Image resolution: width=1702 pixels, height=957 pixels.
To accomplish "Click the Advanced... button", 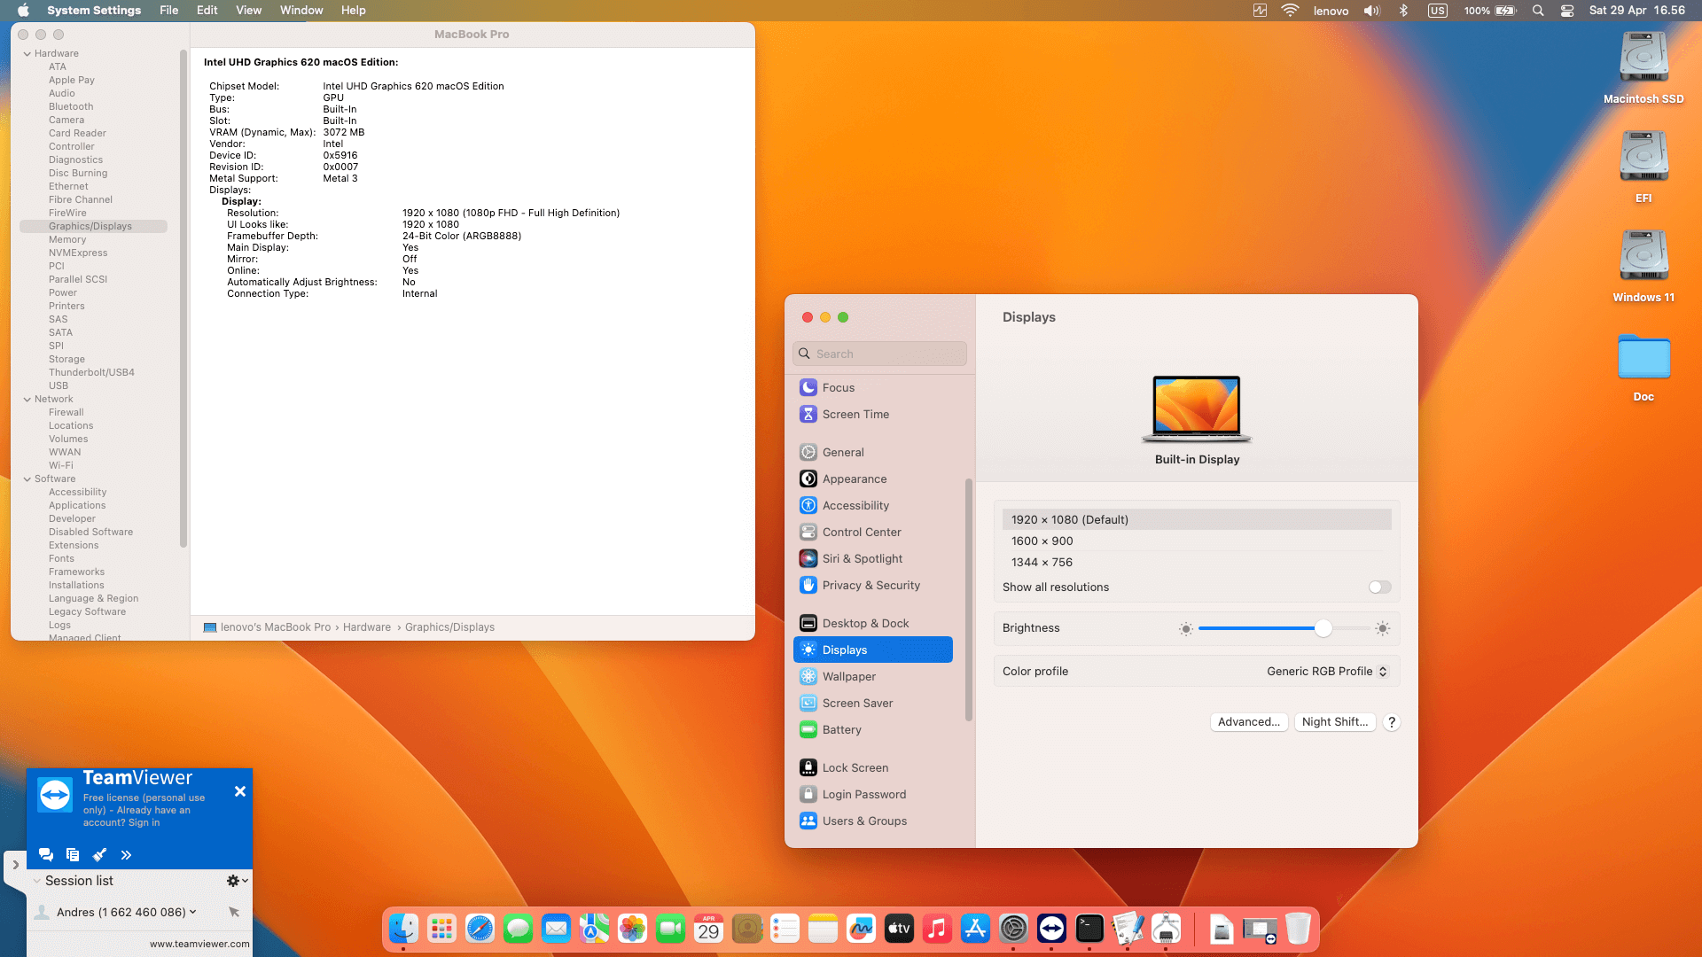I will tap(1249, 722).
